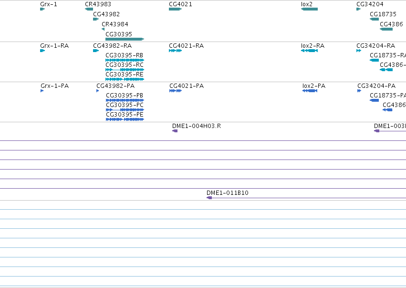The height and width of the screenshot is (288, 406).
Task: Click the DME1-004H03.R clone arrow
Action: tap(175, 131)
